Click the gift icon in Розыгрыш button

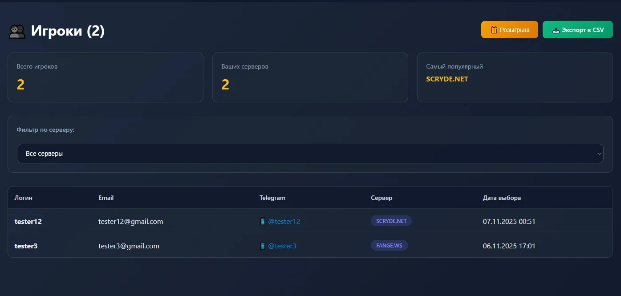tap(494, 30)
